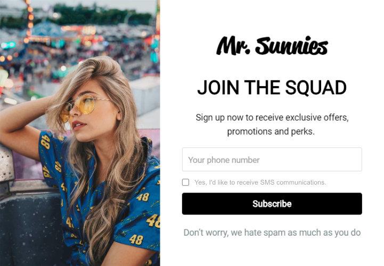Click the Mr. Sunnies logo

click(272, 46)
